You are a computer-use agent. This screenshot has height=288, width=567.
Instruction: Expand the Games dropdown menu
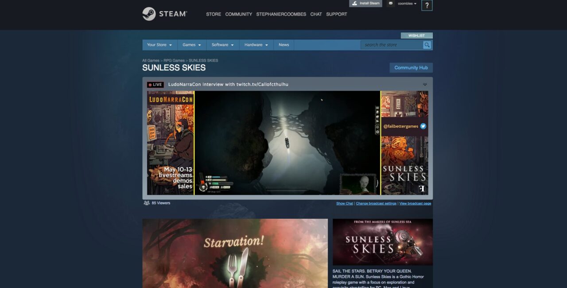[x=192, y=45]
